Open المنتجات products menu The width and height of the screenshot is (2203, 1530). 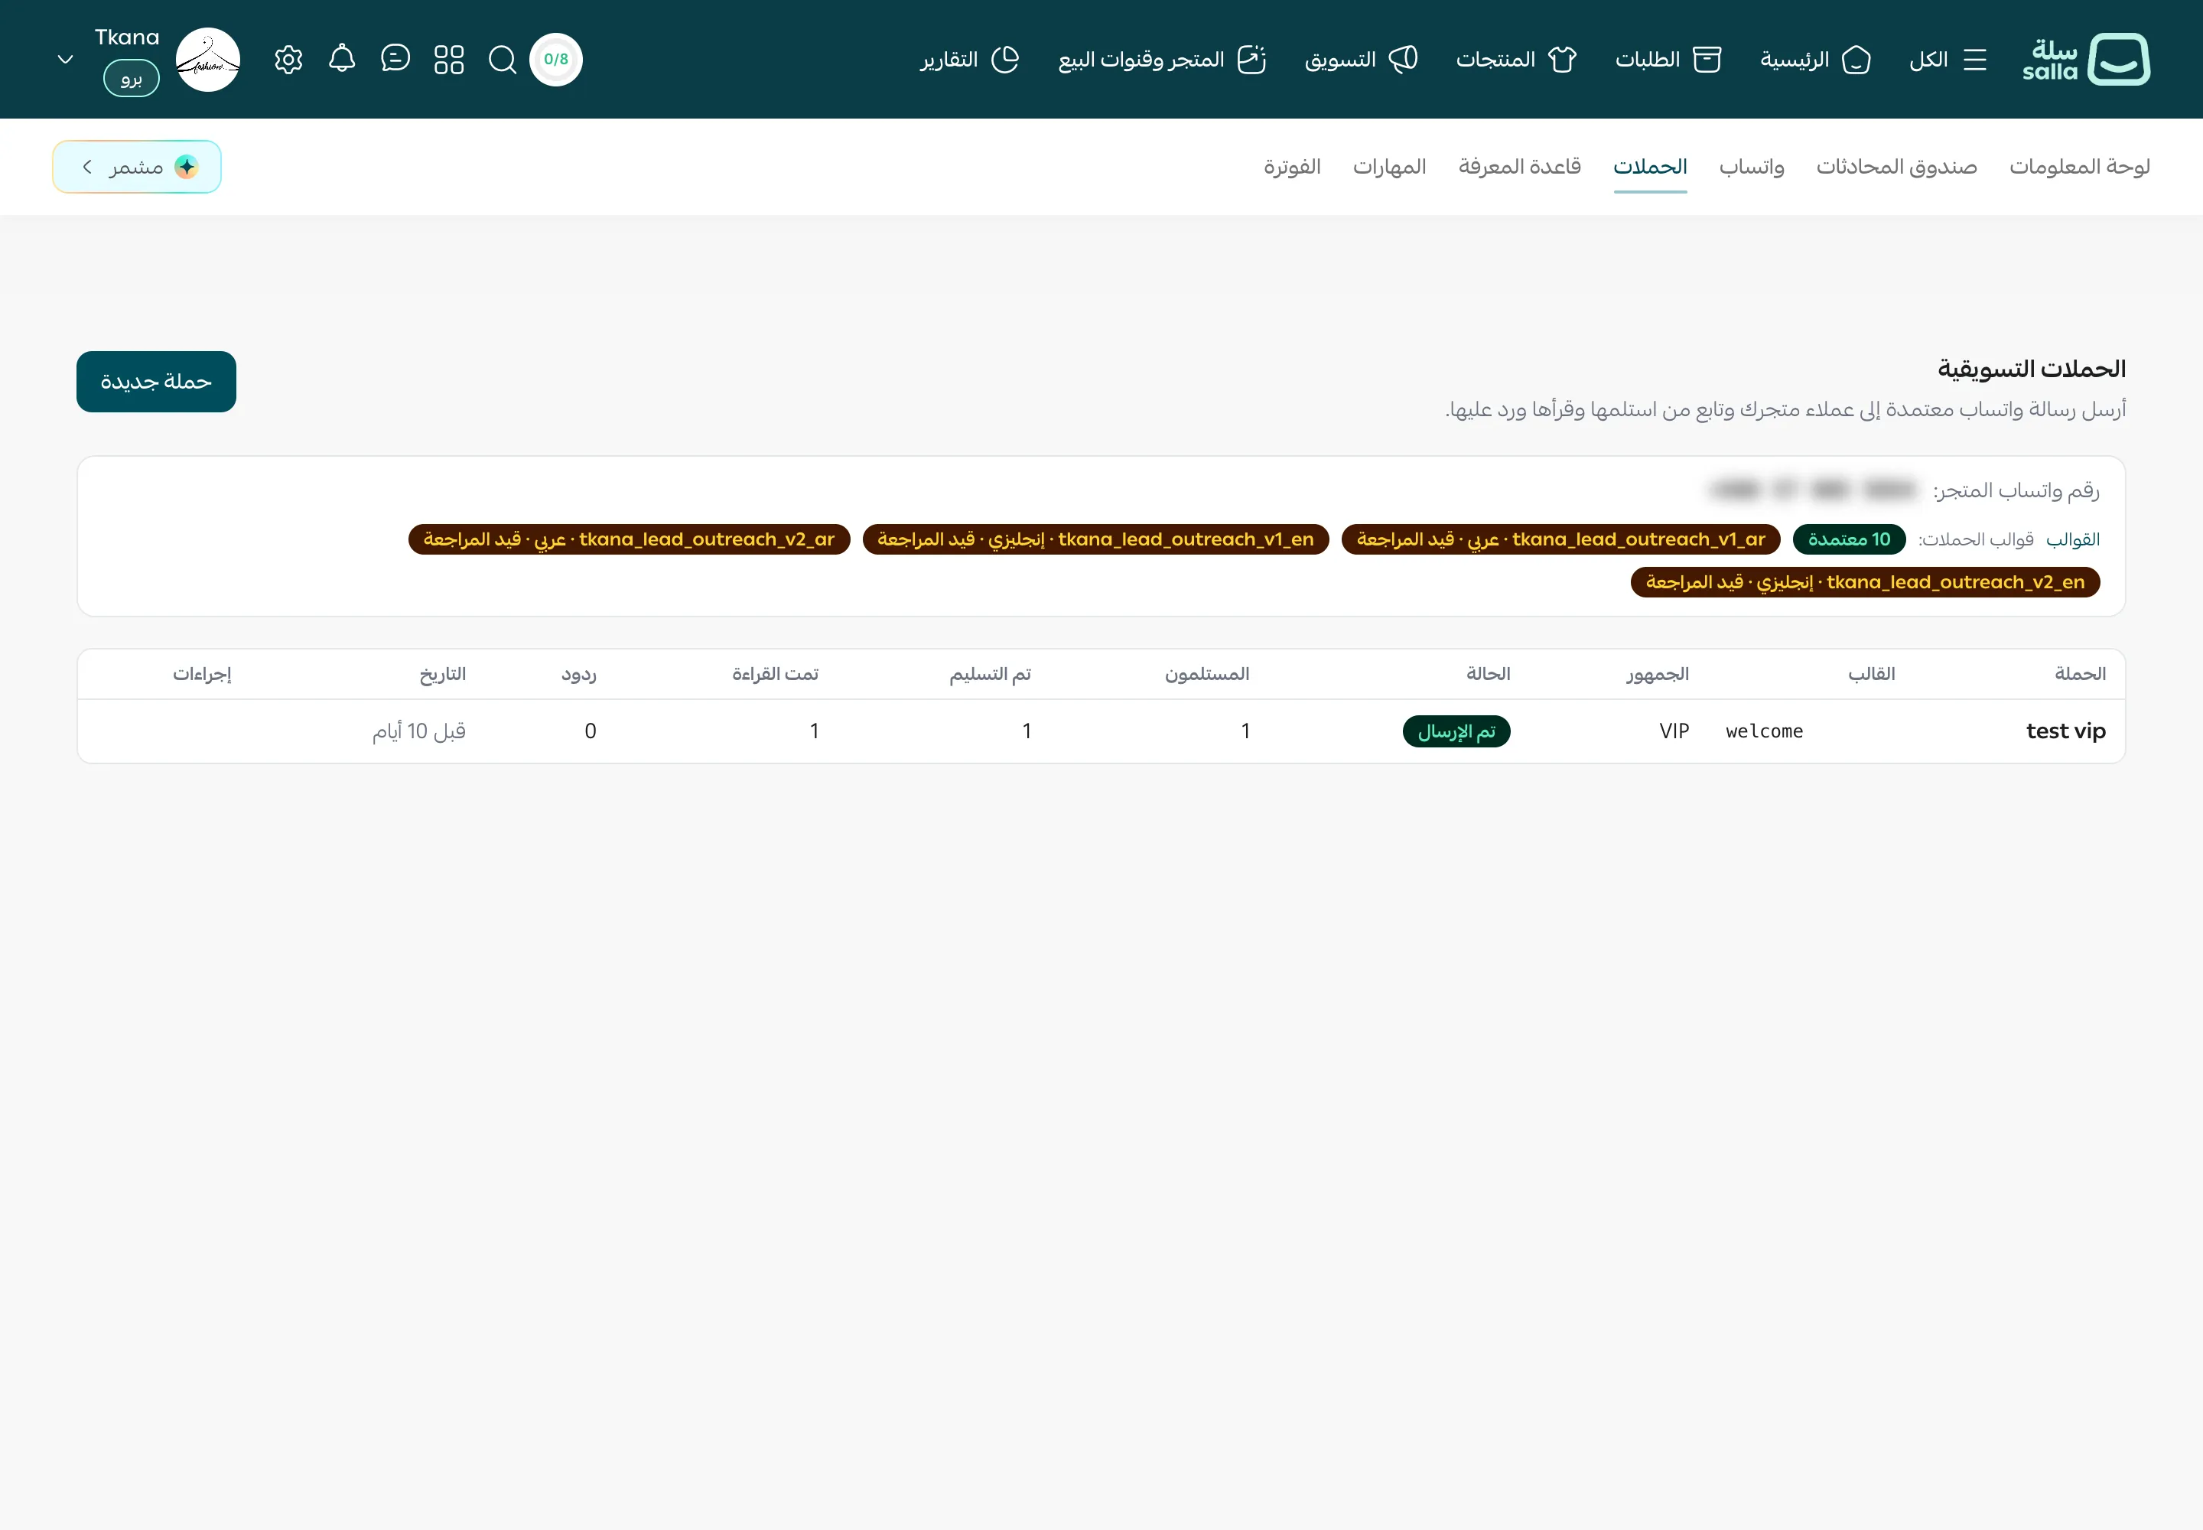[x=1515, y=60]
